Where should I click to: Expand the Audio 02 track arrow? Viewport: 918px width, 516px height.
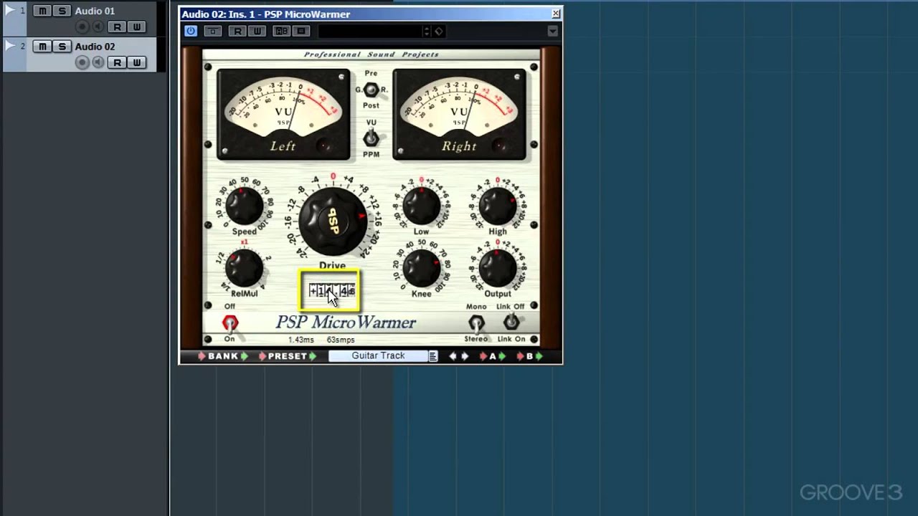tap(10, 46)
